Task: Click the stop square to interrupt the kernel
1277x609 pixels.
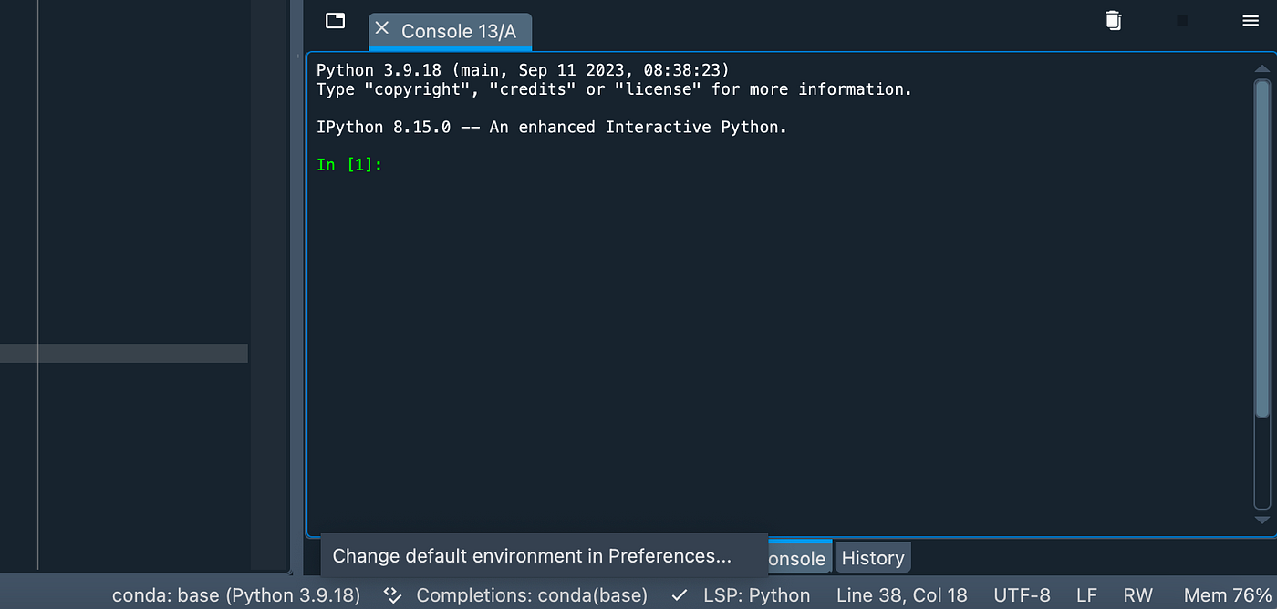Action: (1182, 20)
